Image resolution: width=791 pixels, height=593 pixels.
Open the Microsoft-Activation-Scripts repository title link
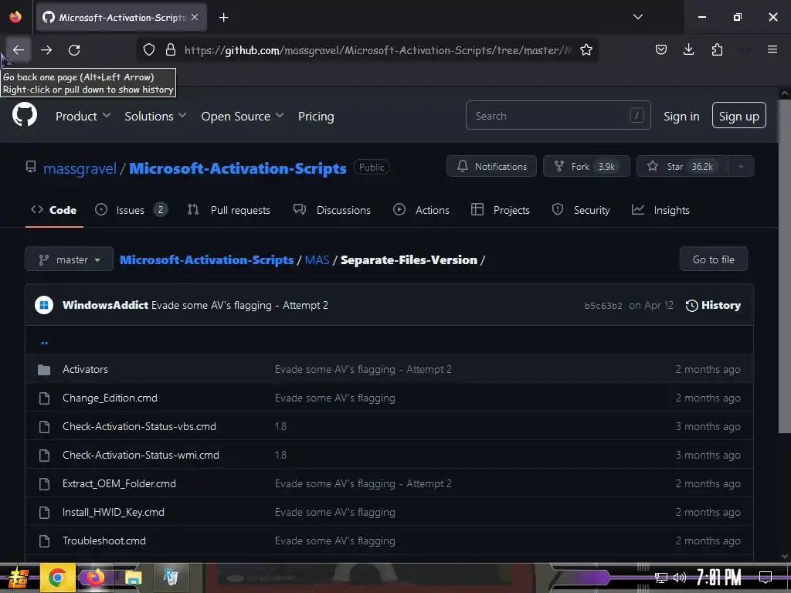[x=238, y=168]
